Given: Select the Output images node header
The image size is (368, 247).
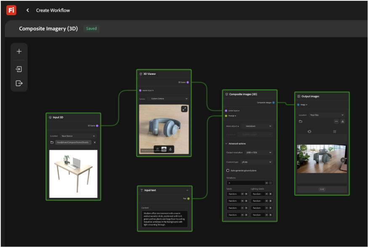Looking at the screenshot, I should click(x=322, y=96).
